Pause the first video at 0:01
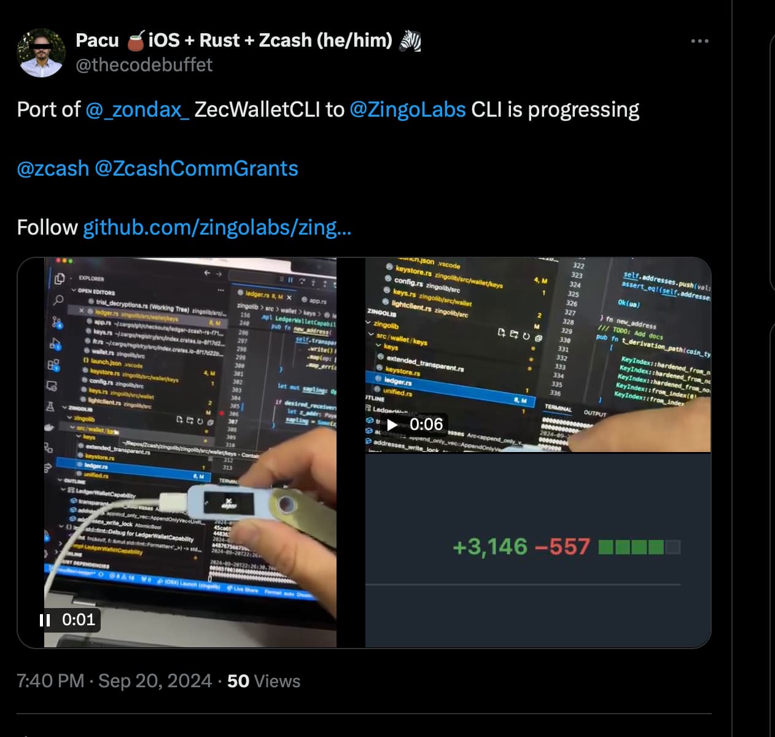The image size is (775, 737). click(45, 620)
